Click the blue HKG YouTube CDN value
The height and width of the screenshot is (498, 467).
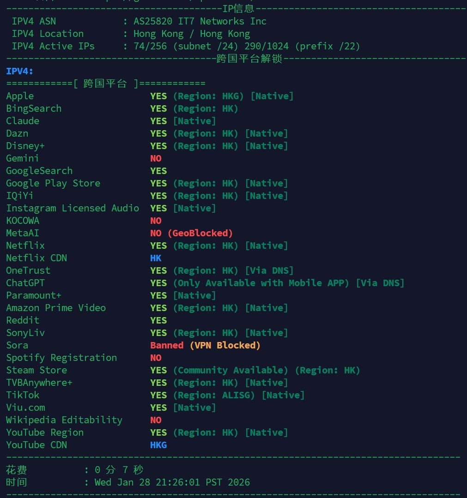(x=158, y=445)
